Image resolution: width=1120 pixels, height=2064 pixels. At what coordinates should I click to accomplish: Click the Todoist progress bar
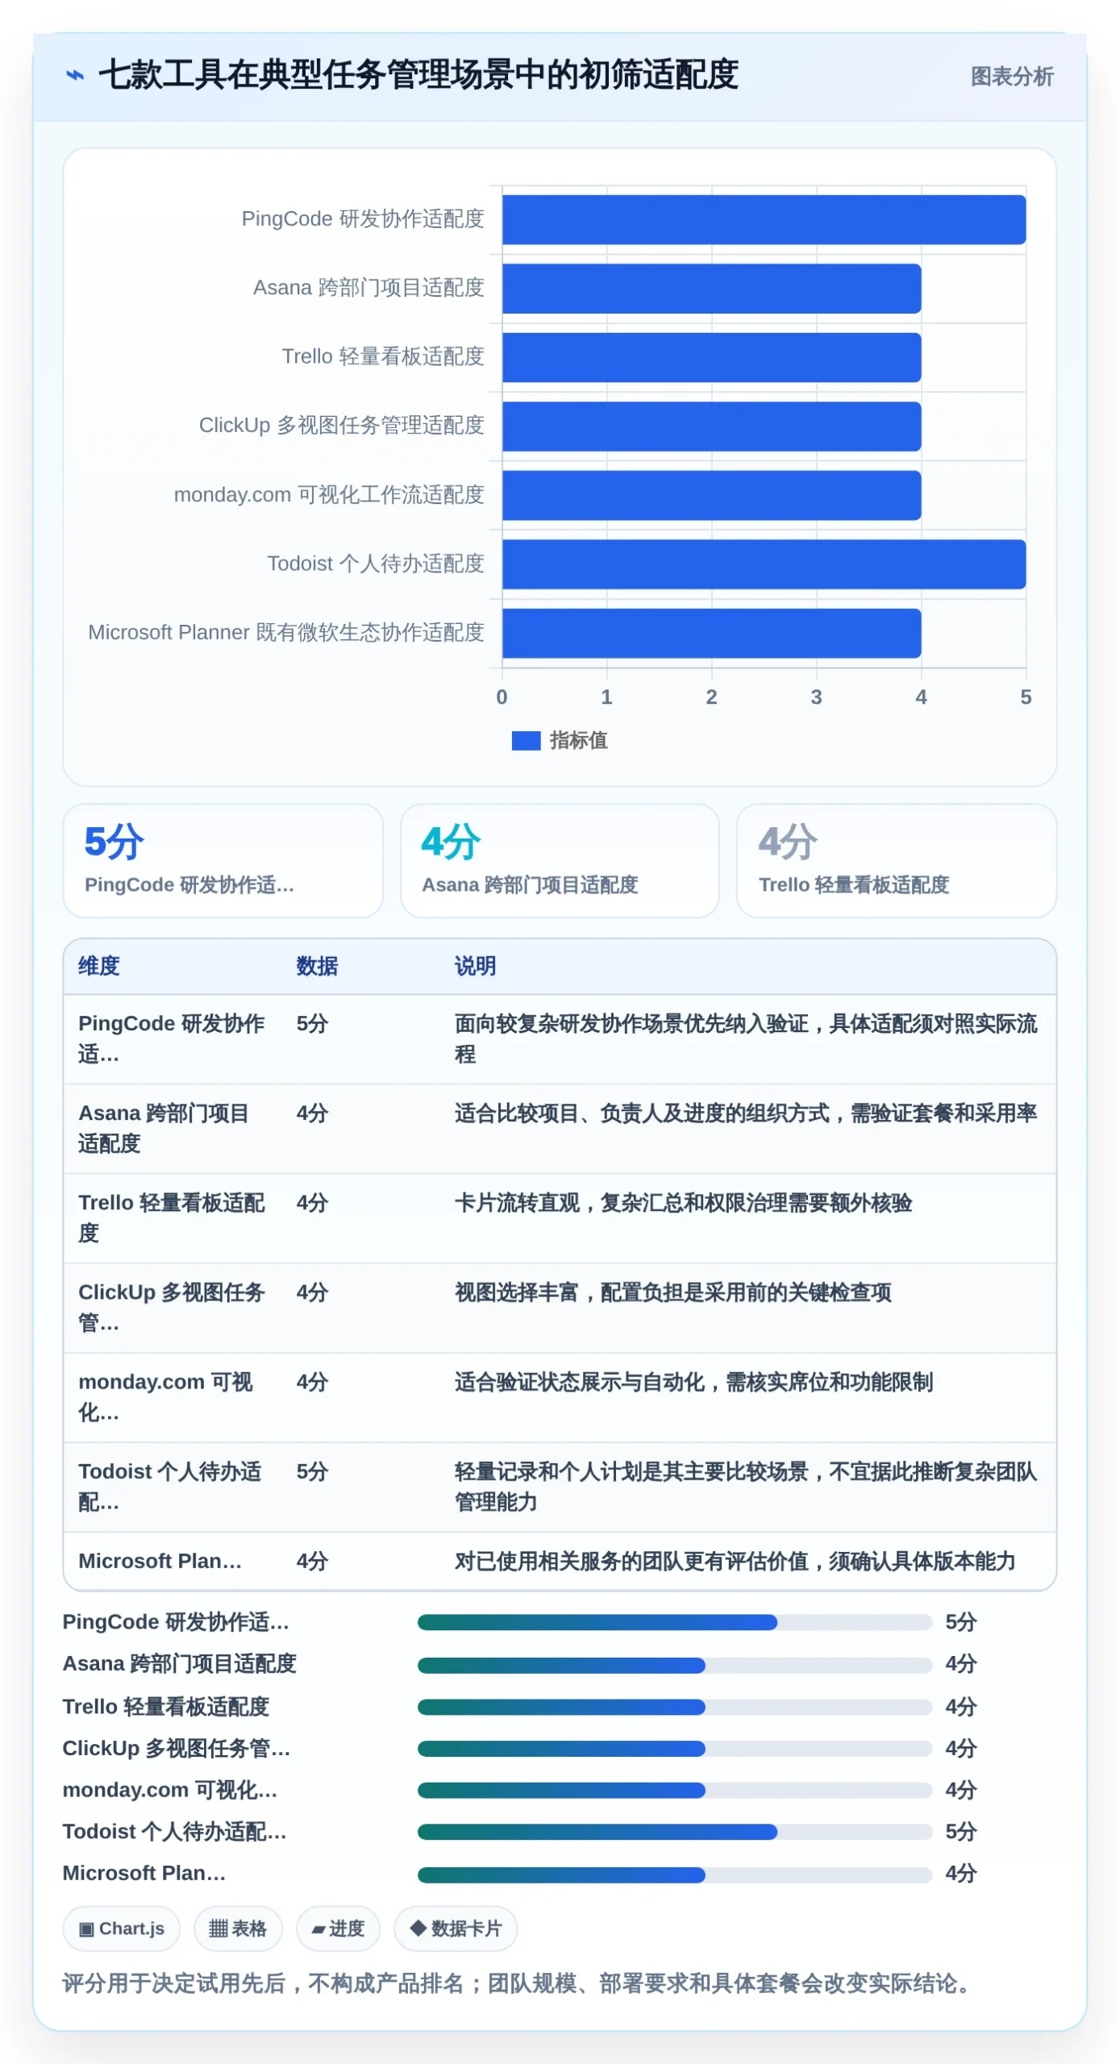[675, 1833]
